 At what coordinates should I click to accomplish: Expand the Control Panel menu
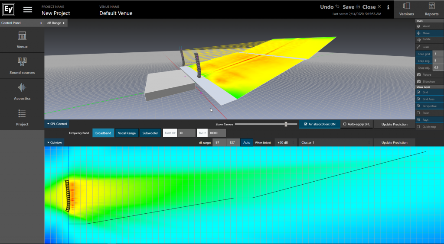[22, 23]
